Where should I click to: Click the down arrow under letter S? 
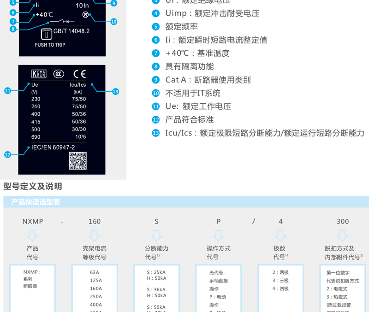(156, 235)
